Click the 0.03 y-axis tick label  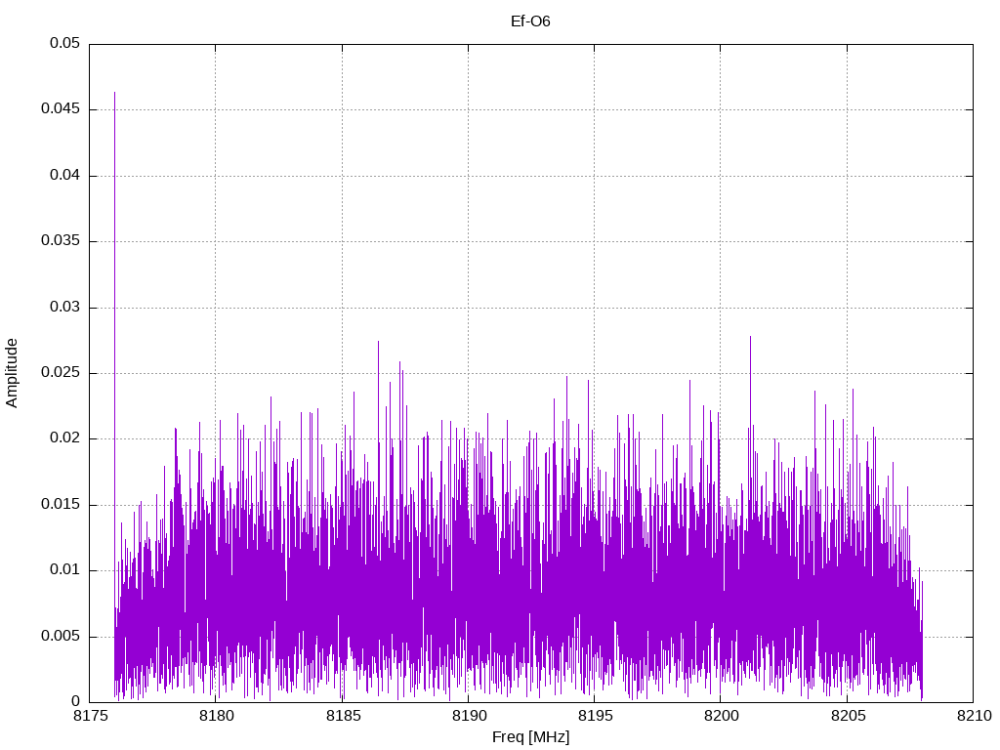pyautogui.click(x=64, y=307)
